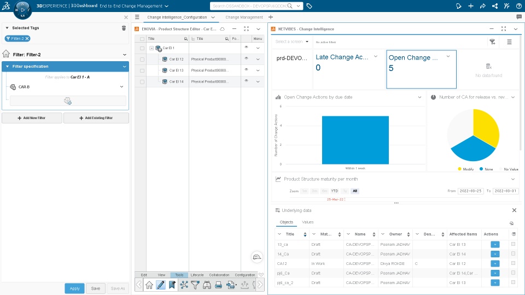Screen dimensions: 525x295
Task: Delete selected tags with trash icon
Action: pyautogui.click(x=124, y=28)
